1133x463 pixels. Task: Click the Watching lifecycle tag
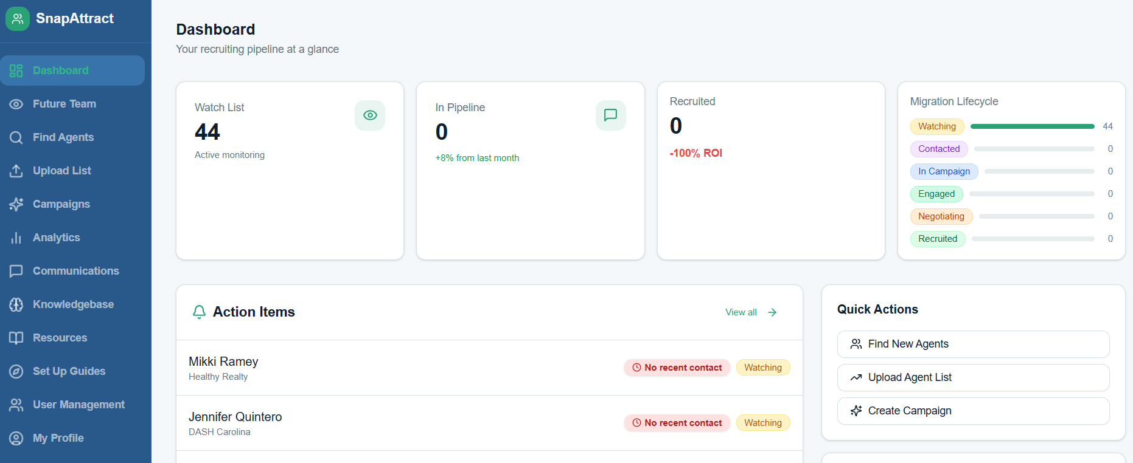coord(937,126)
